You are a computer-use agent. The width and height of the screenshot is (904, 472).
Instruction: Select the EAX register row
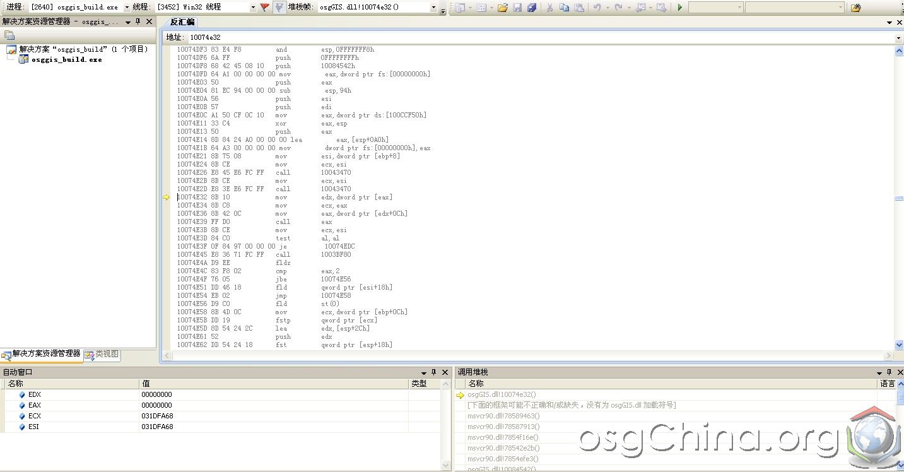(x=221, y=405)
